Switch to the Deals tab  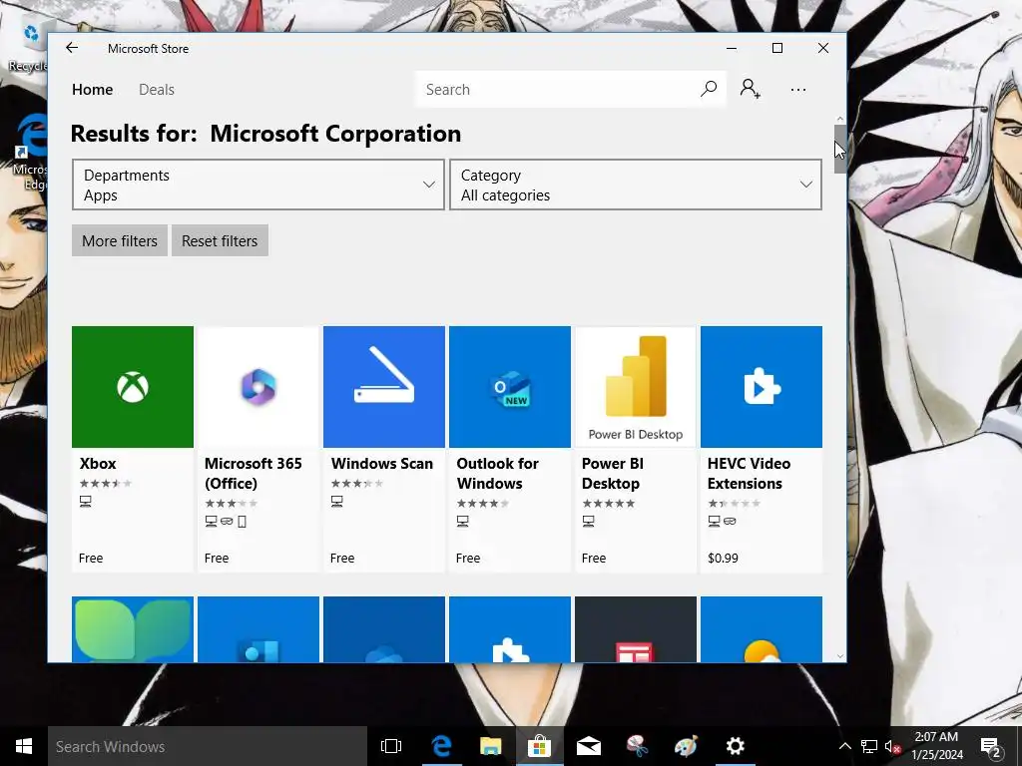[157, 89]
